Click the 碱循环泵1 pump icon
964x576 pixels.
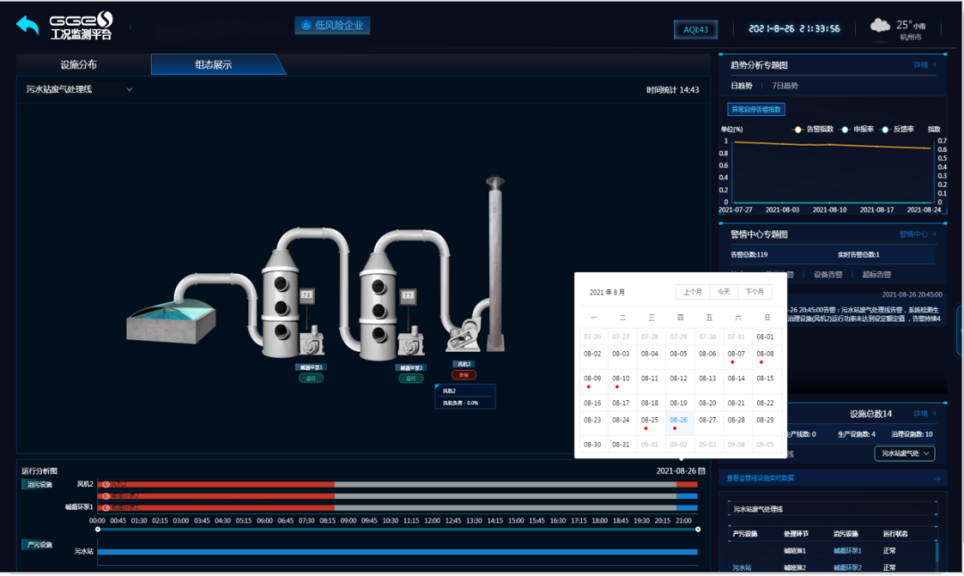click(313, 345)
